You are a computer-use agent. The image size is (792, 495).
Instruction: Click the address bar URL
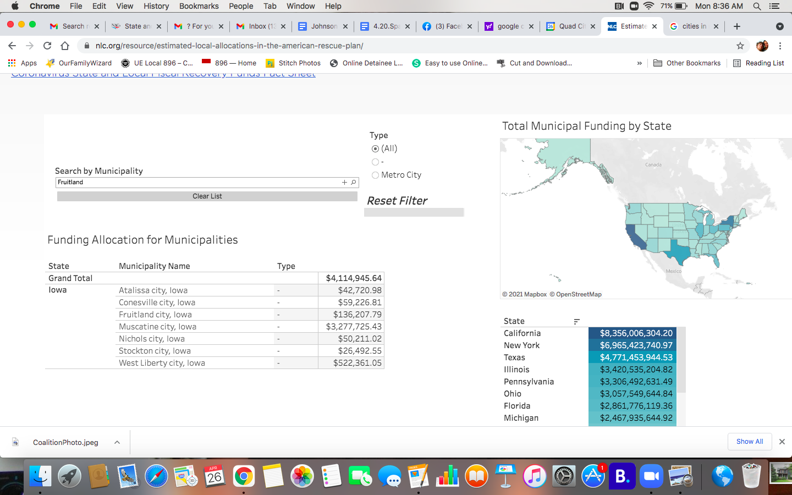click(229, 46)
